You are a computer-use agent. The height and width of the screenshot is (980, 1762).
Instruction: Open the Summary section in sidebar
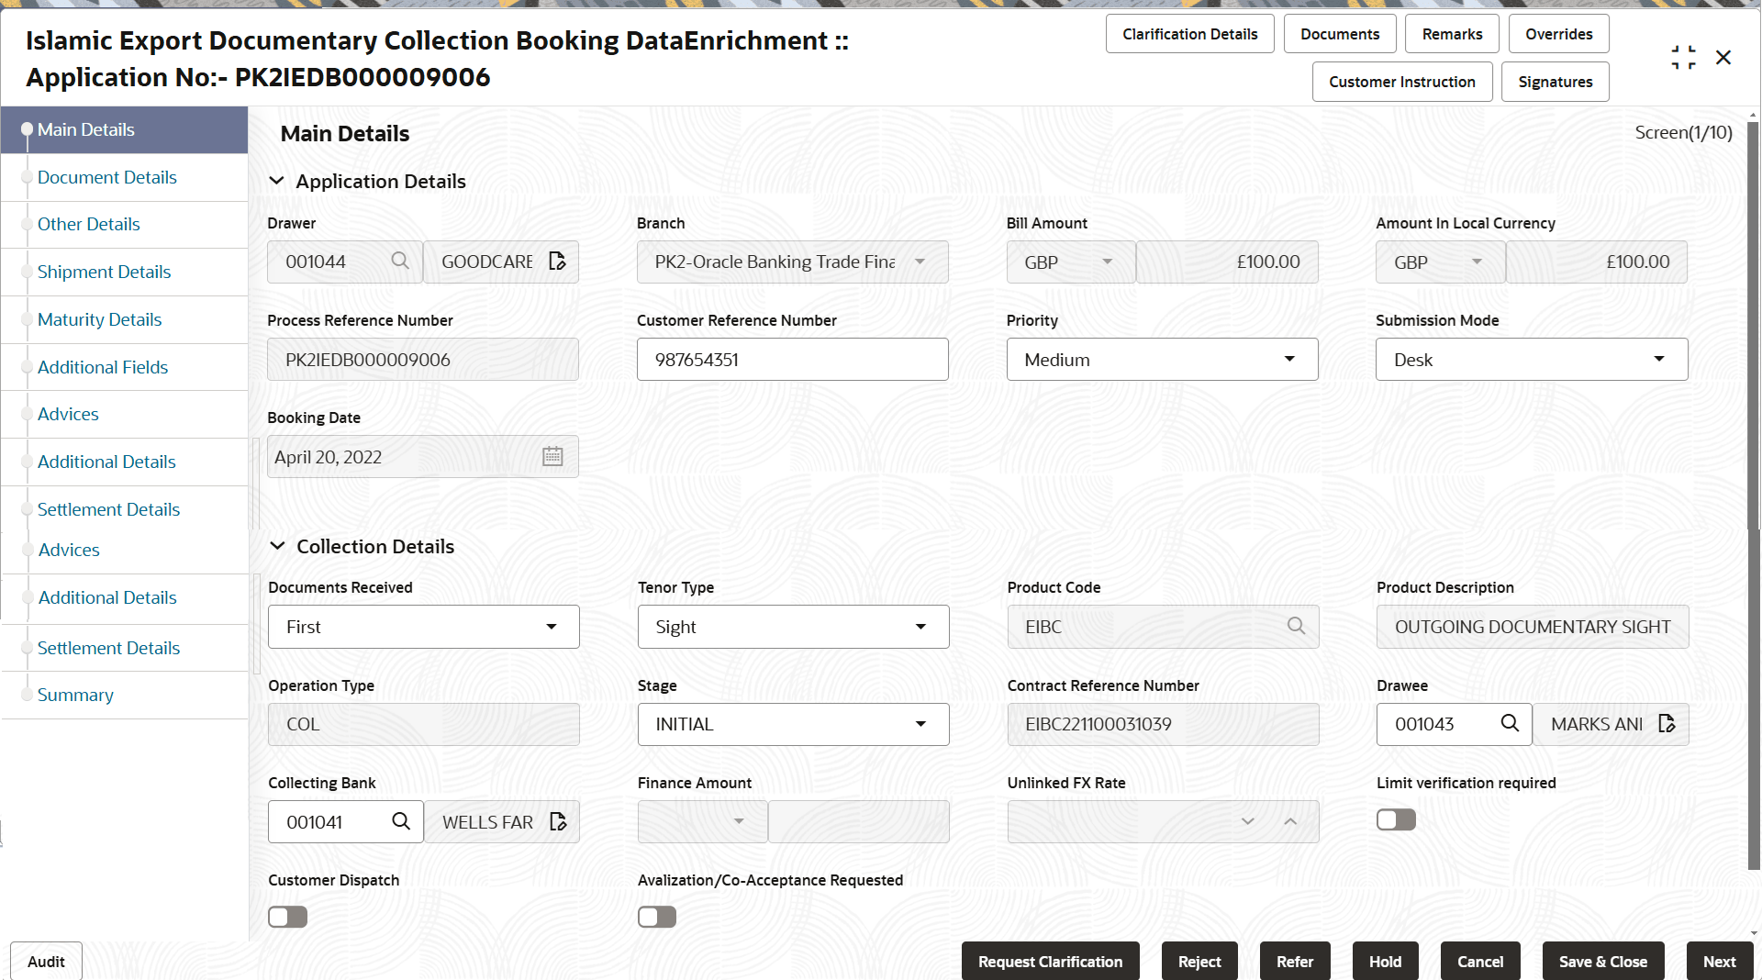point(75,695)
